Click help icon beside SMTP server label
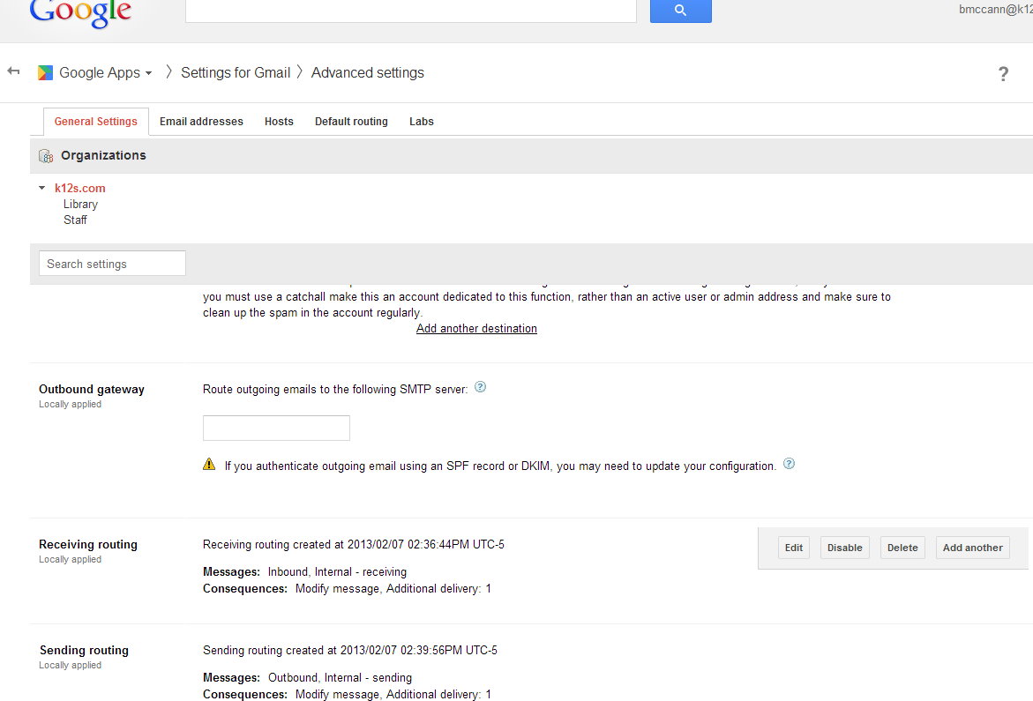This screenshot has width=1033, height=701. pos(481,387)
